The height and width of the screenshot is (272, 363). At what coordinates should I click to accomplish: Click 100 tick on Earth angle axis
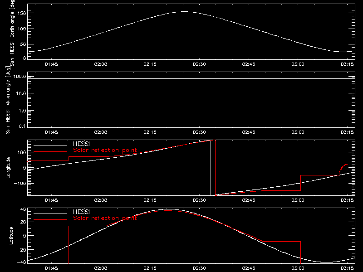click(x=22, y=29)
